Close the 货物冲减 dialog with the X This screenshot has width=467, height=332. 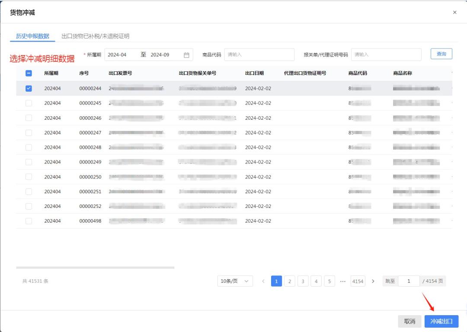pyautogui.click(x=455, y=12)
